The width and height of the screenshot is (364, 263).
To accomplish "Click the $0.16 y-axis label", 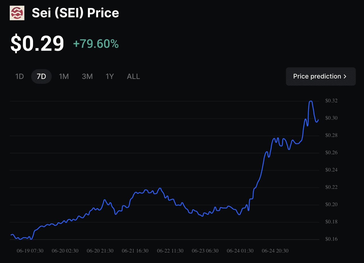I will [x=331, y=239].
